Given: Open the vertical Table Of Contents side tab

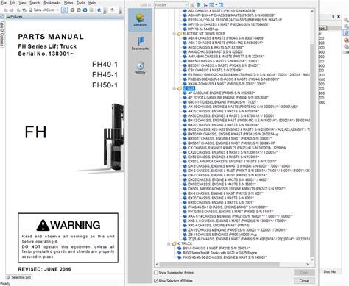Looking at the screenshot, I should click(x=2, y=33).
